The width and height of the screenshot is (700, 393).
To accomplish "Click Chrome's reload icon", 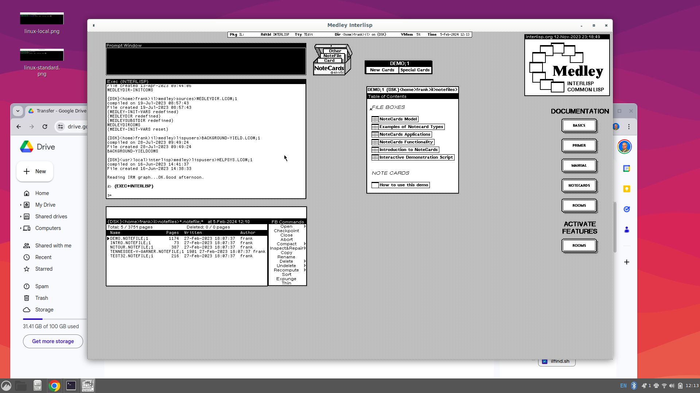I will [45, 127].
